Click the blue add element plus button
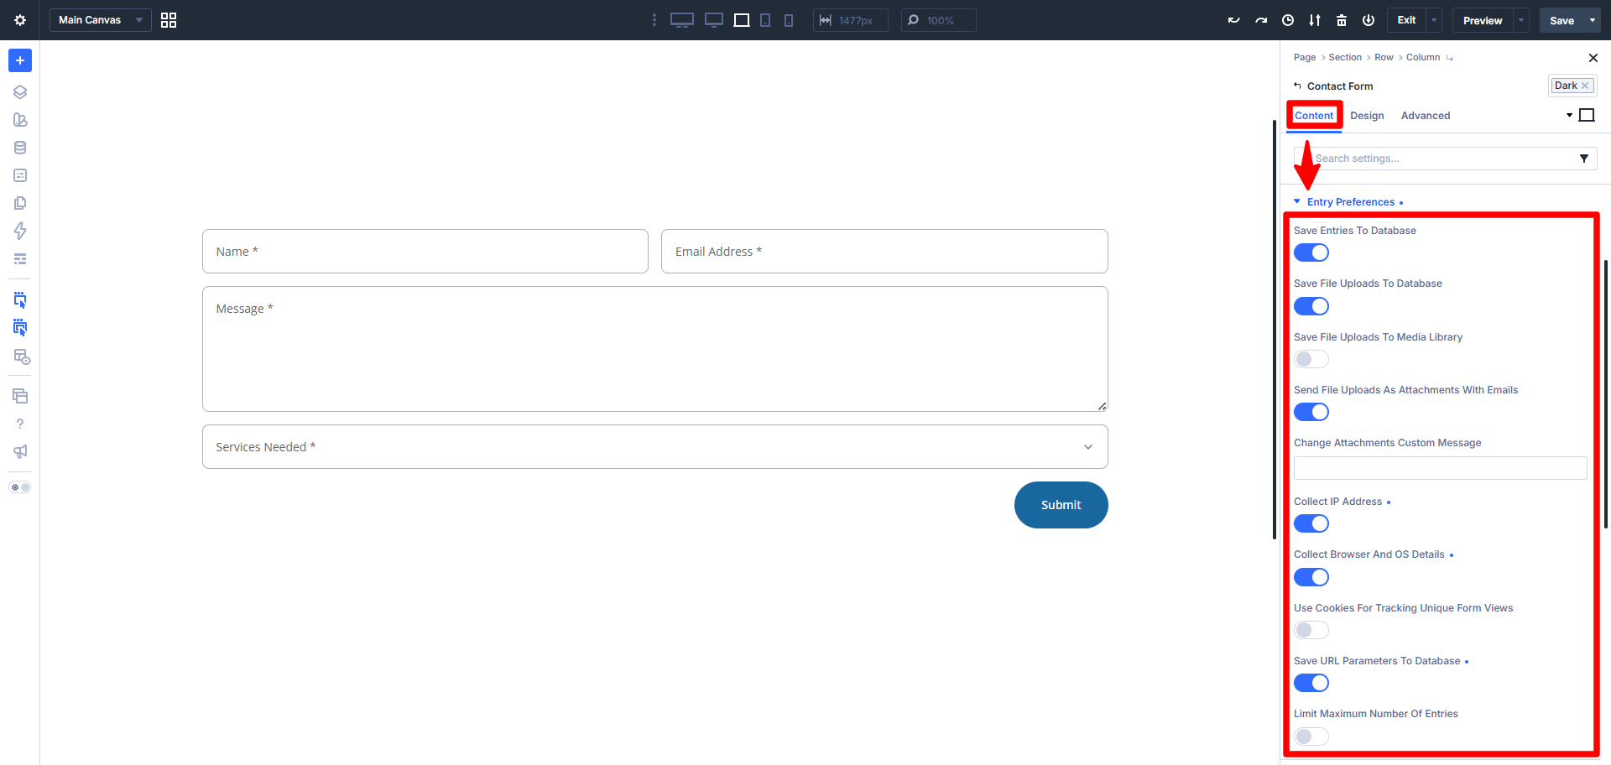 20,60
